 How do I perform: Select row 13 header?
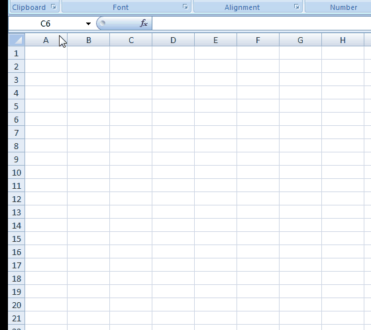pos(17,212)
